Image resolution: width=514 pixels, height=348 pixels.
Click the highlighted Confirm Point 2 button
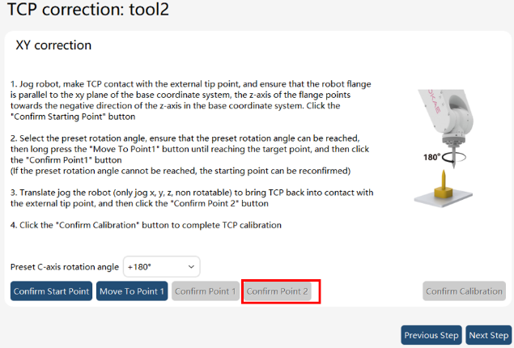coord(278,291)
